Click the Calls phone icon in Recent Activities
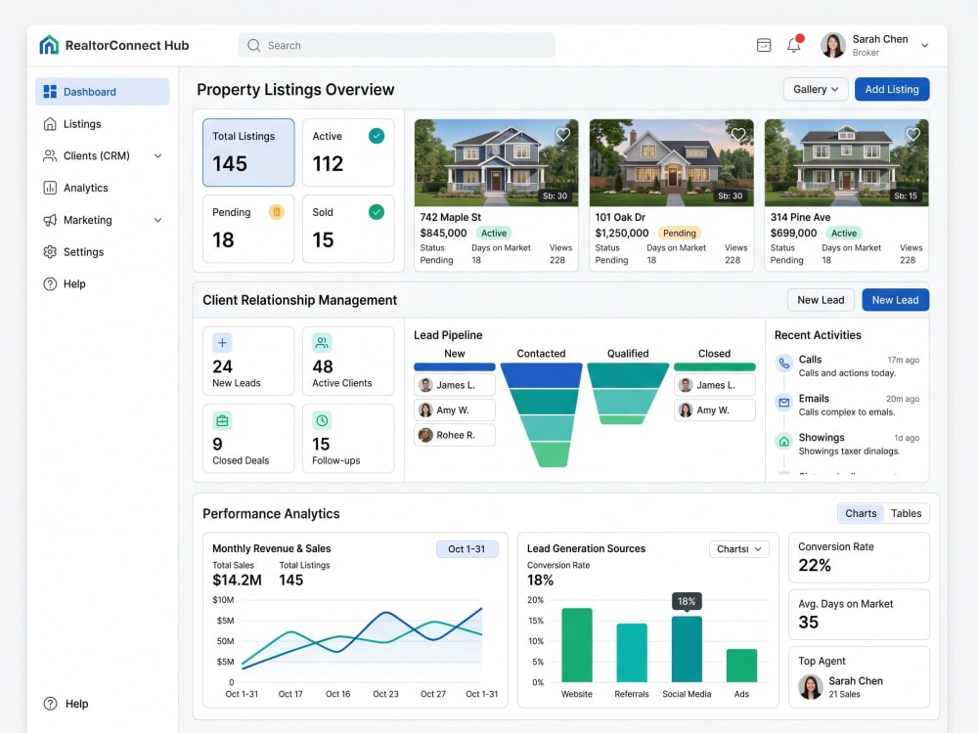Screen dimensions: 978x733 tap(784, 364)
